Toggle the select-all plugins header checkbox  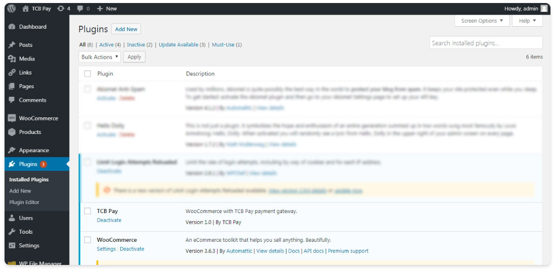(88, 74)
